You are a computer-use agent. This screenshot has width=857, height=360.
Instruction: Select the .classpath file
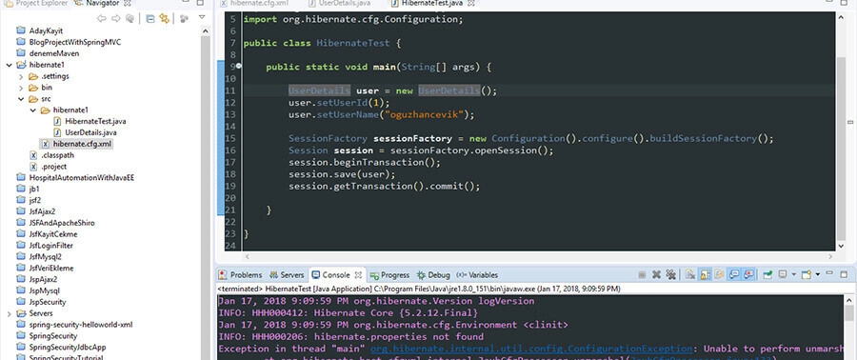pos(51,155)
